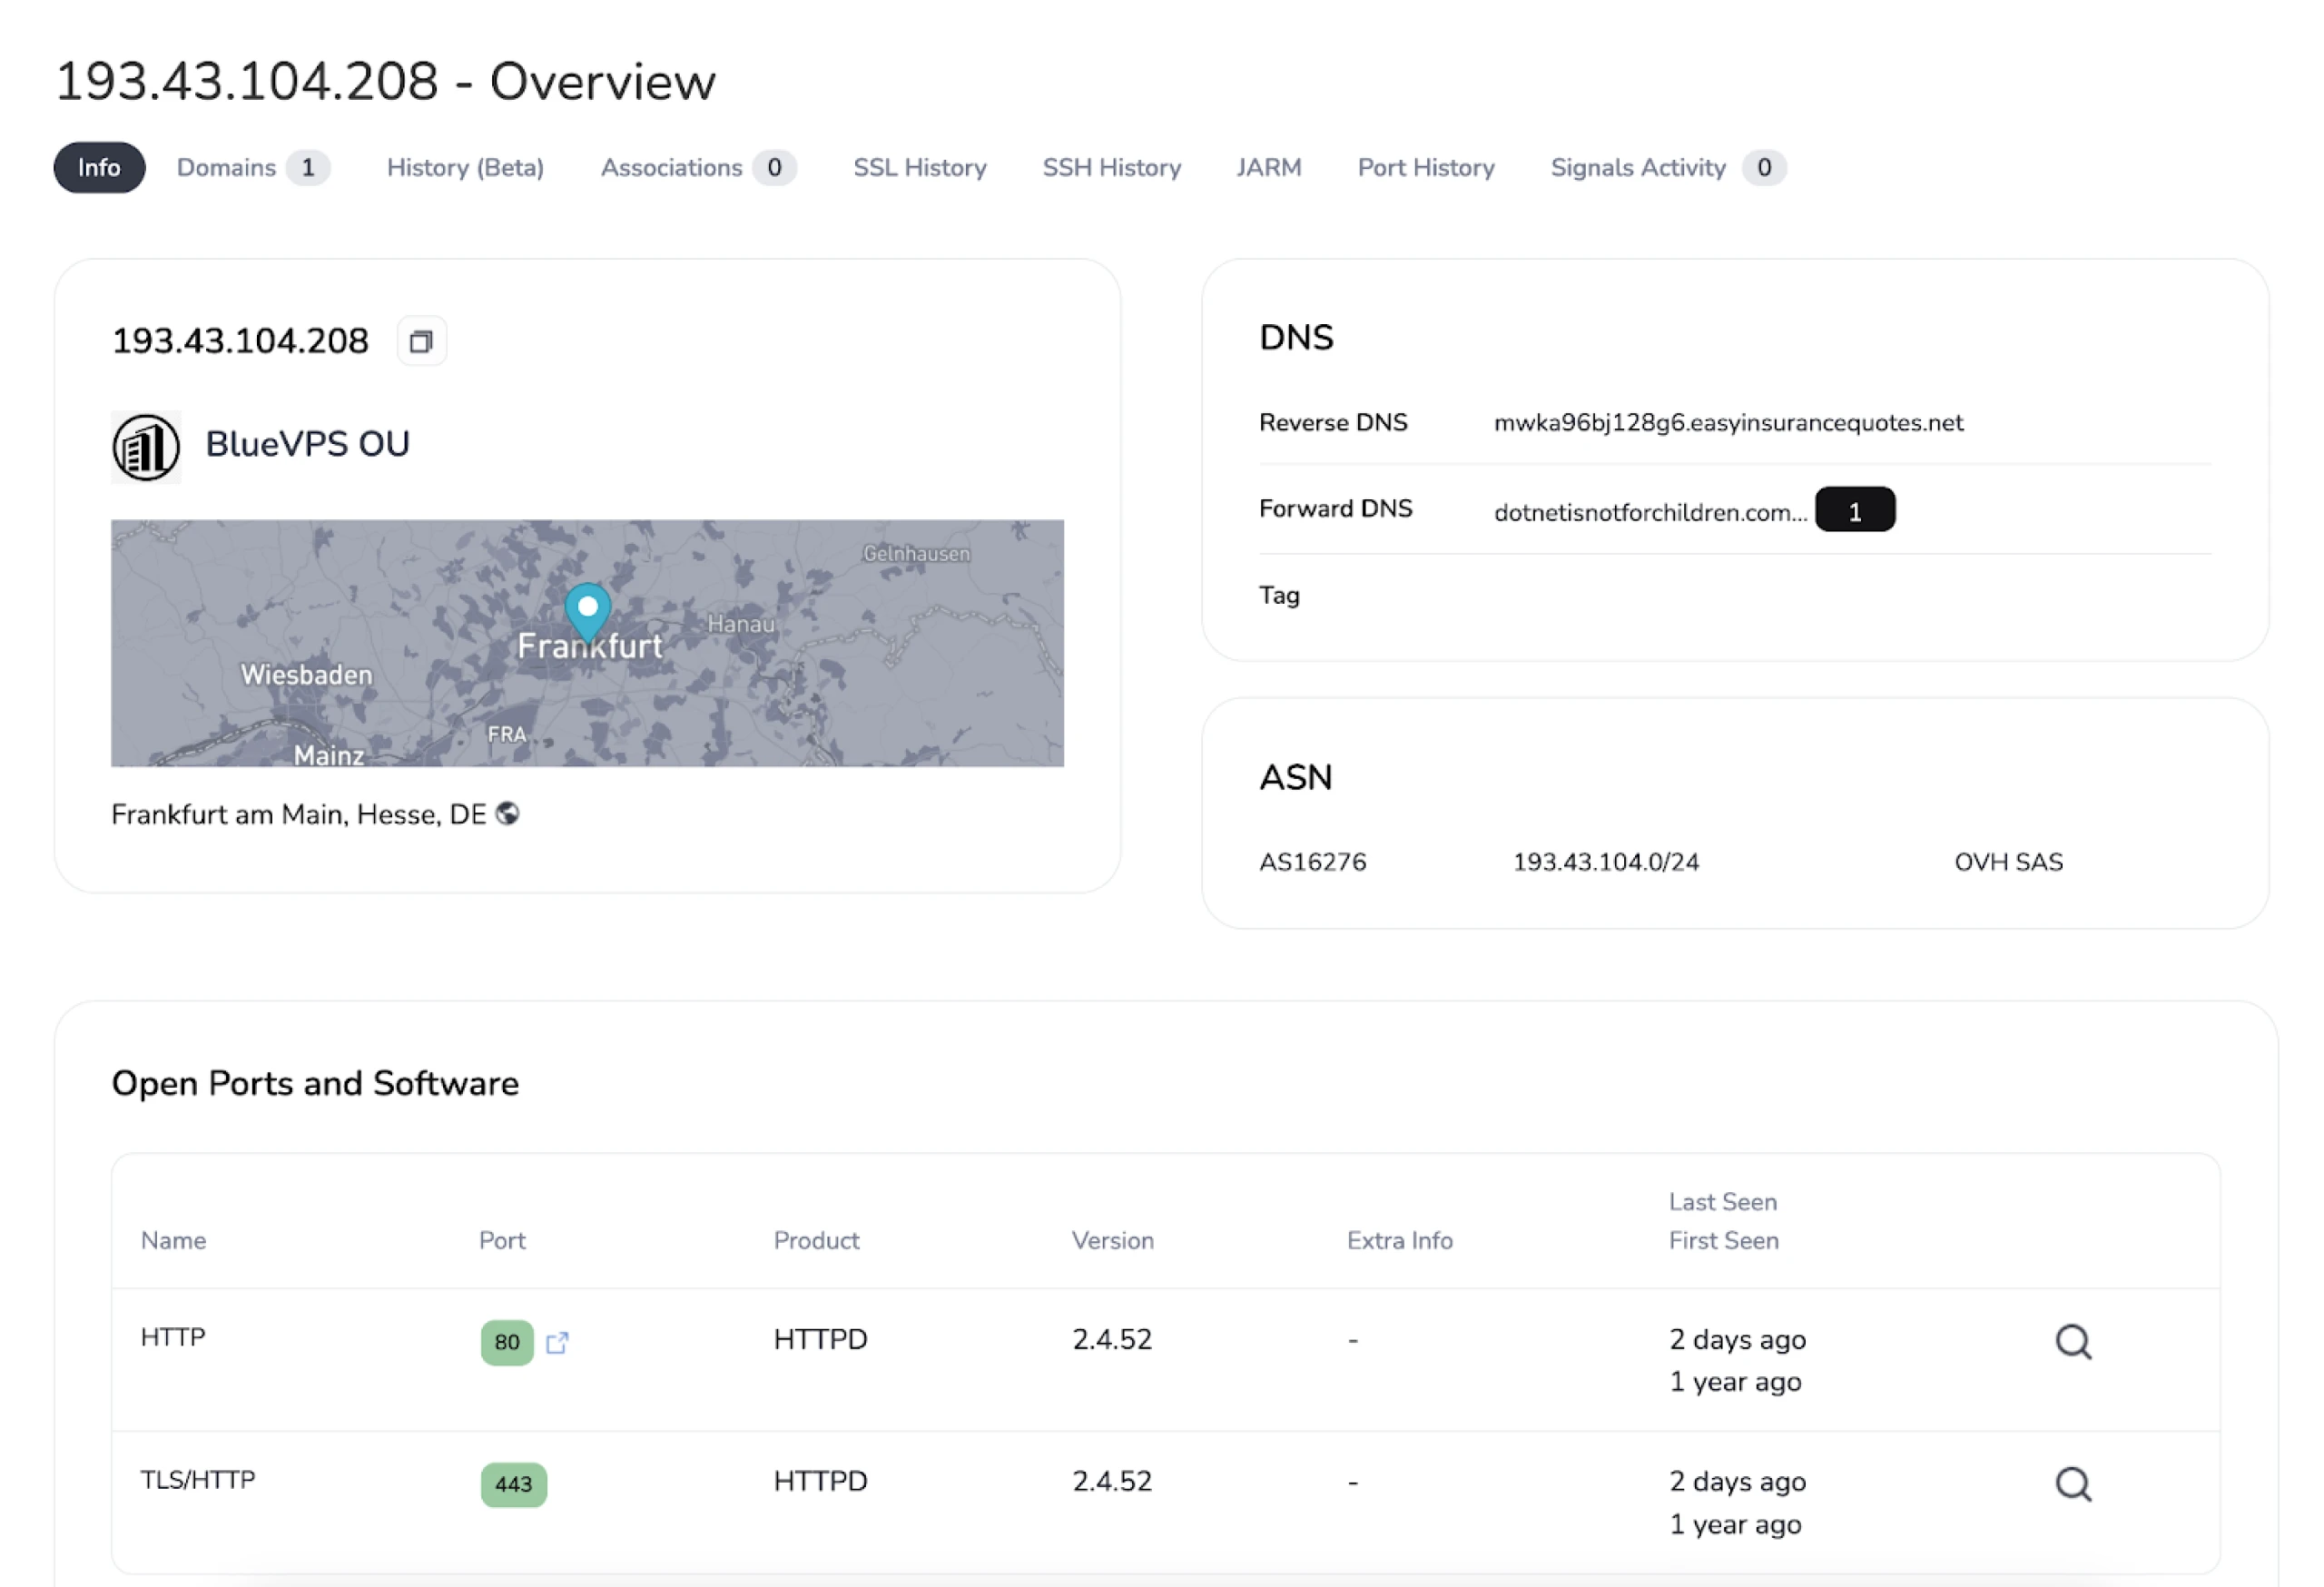The image size is (2324, 1587).
Task: Click the globe icon next to Hesse, DE
Action: 508,814
